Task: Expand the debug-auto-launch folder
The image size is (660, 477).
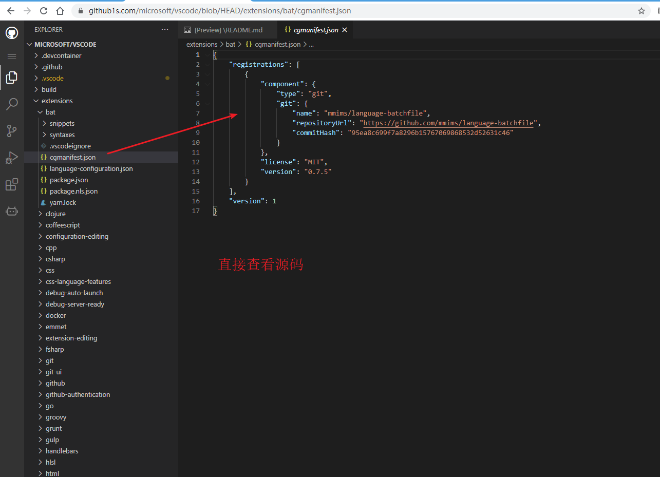Action: [x=101, y=293]
